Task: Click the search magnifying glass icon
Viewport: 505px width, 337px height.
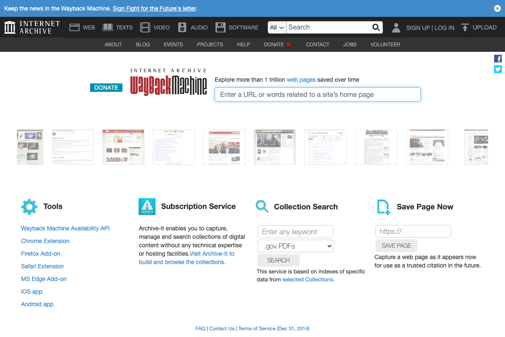Action: coord(376,27)
